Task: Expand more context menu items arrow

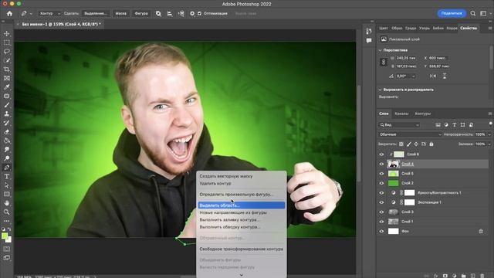Action: [x=242, y=275]
